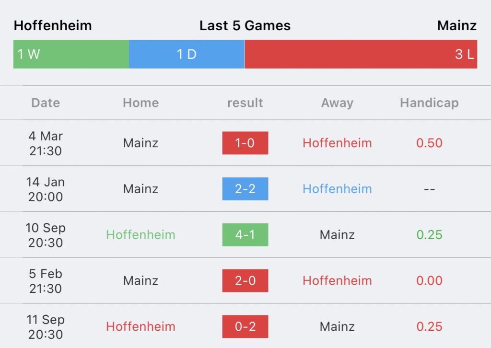Click the Date column header
491x348 pixels.
click(46, 103)
